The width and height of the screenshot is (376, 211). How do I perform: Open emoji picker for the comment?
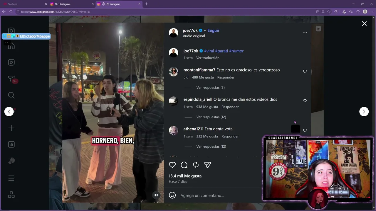172,195
